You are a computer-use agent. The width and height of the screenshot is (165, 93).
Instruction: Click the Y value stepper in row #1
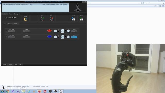pos(62,32)
